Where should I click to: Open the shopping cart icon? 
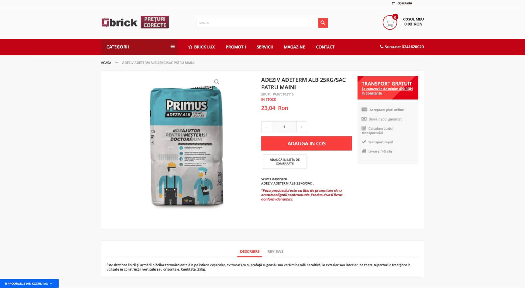[390, 22]
